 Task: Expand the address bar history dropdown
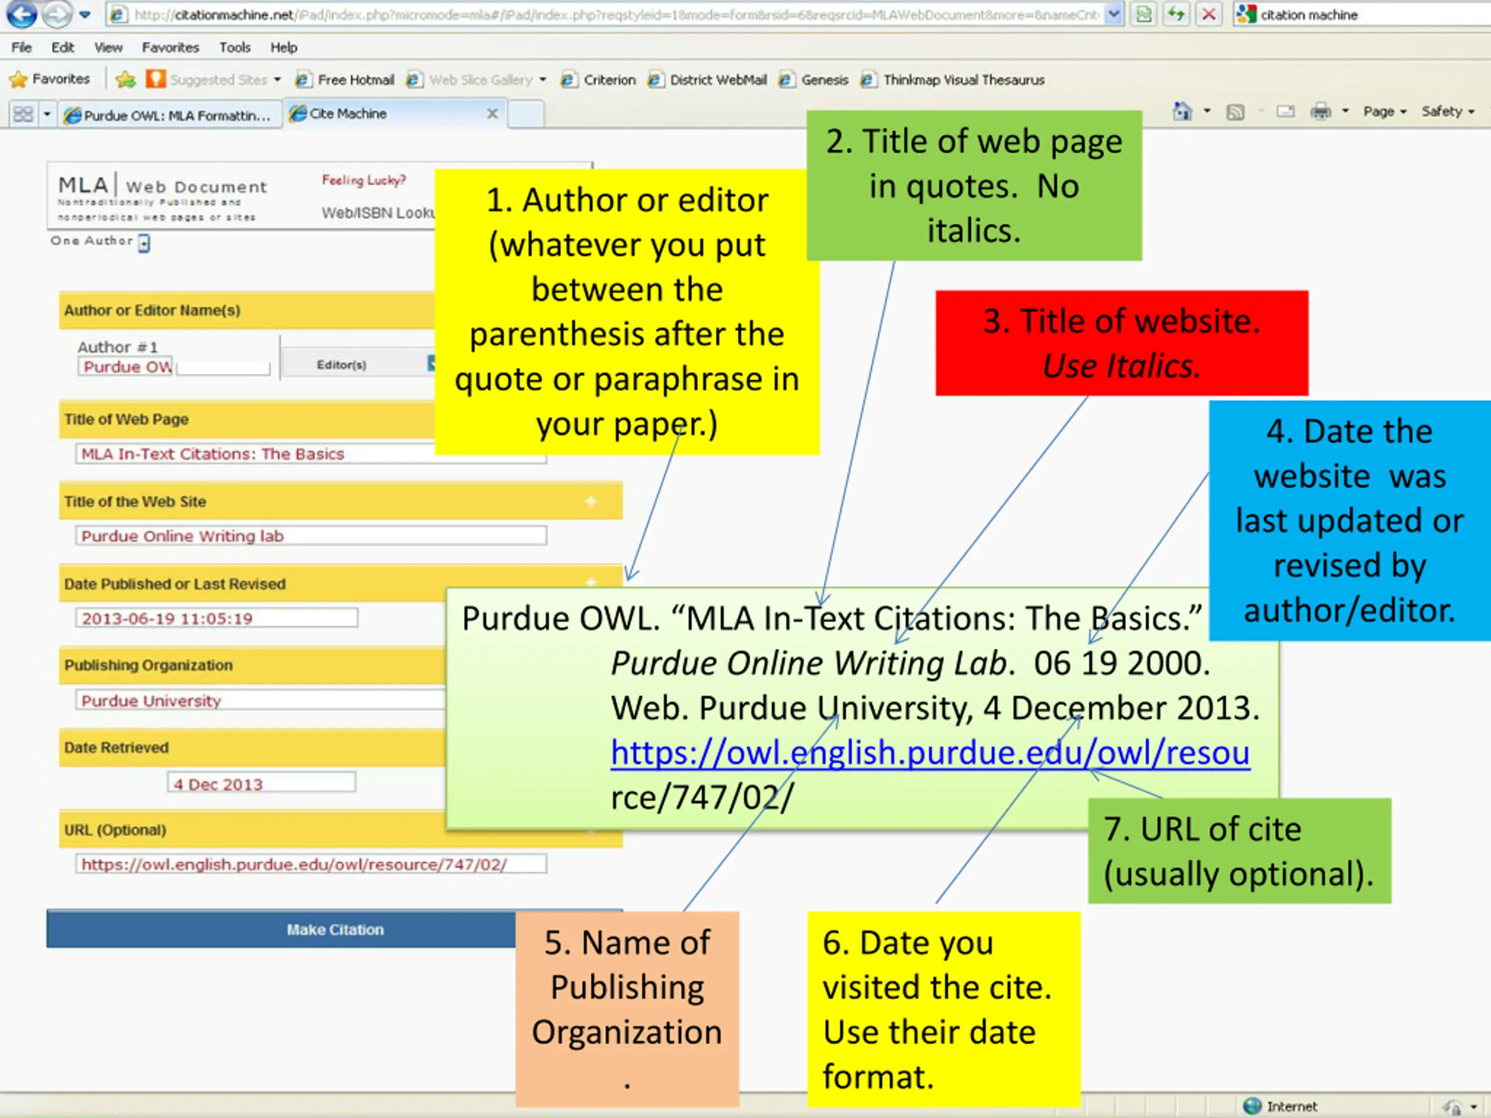point(1114,14)
